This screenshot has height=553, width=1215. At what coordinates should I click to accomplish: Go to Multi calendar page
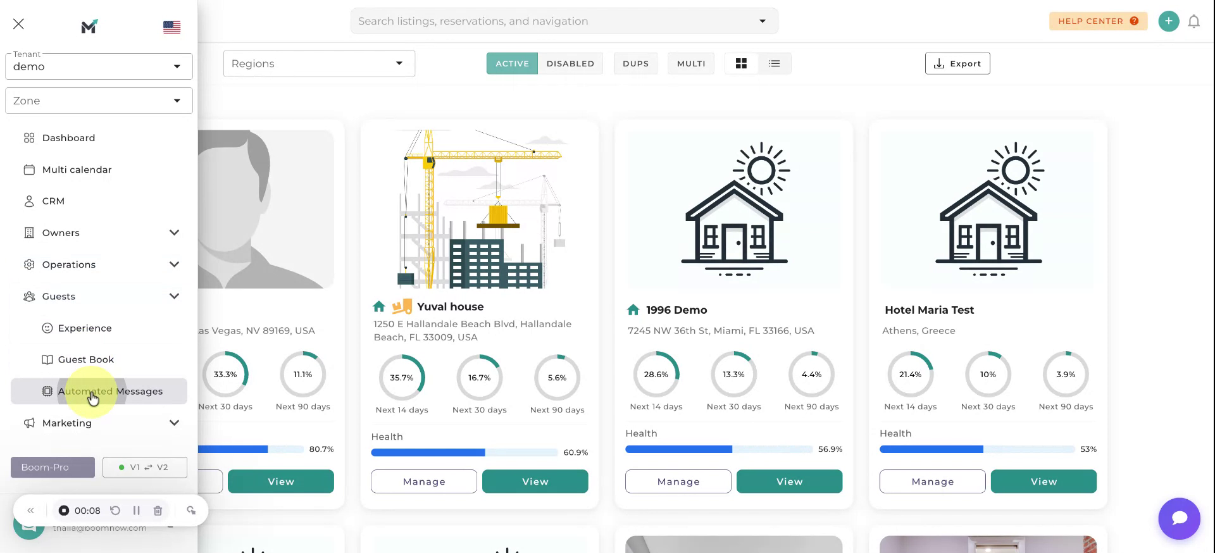[x=77, y=170]
